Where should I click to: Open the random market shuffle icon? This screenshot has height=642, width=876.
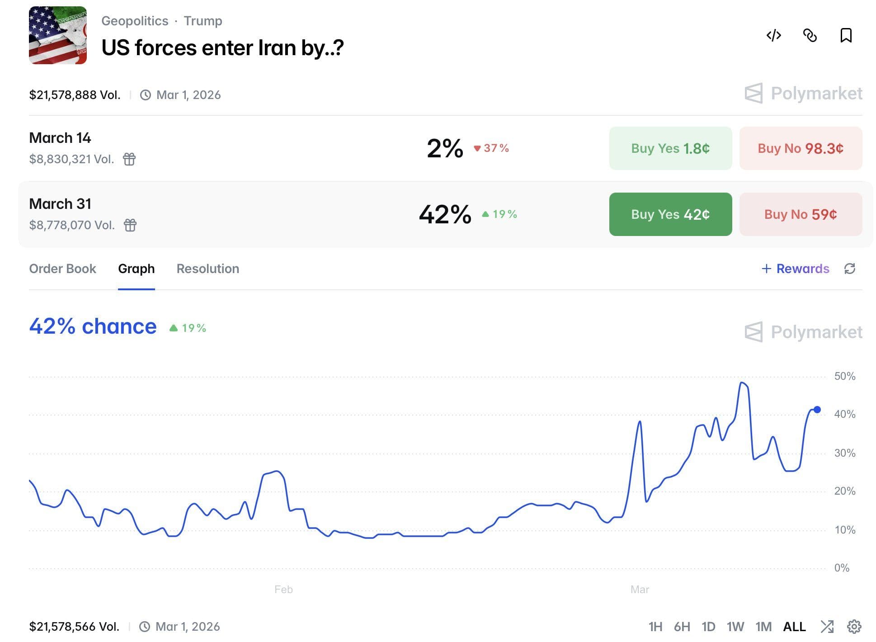coord(827,627)
